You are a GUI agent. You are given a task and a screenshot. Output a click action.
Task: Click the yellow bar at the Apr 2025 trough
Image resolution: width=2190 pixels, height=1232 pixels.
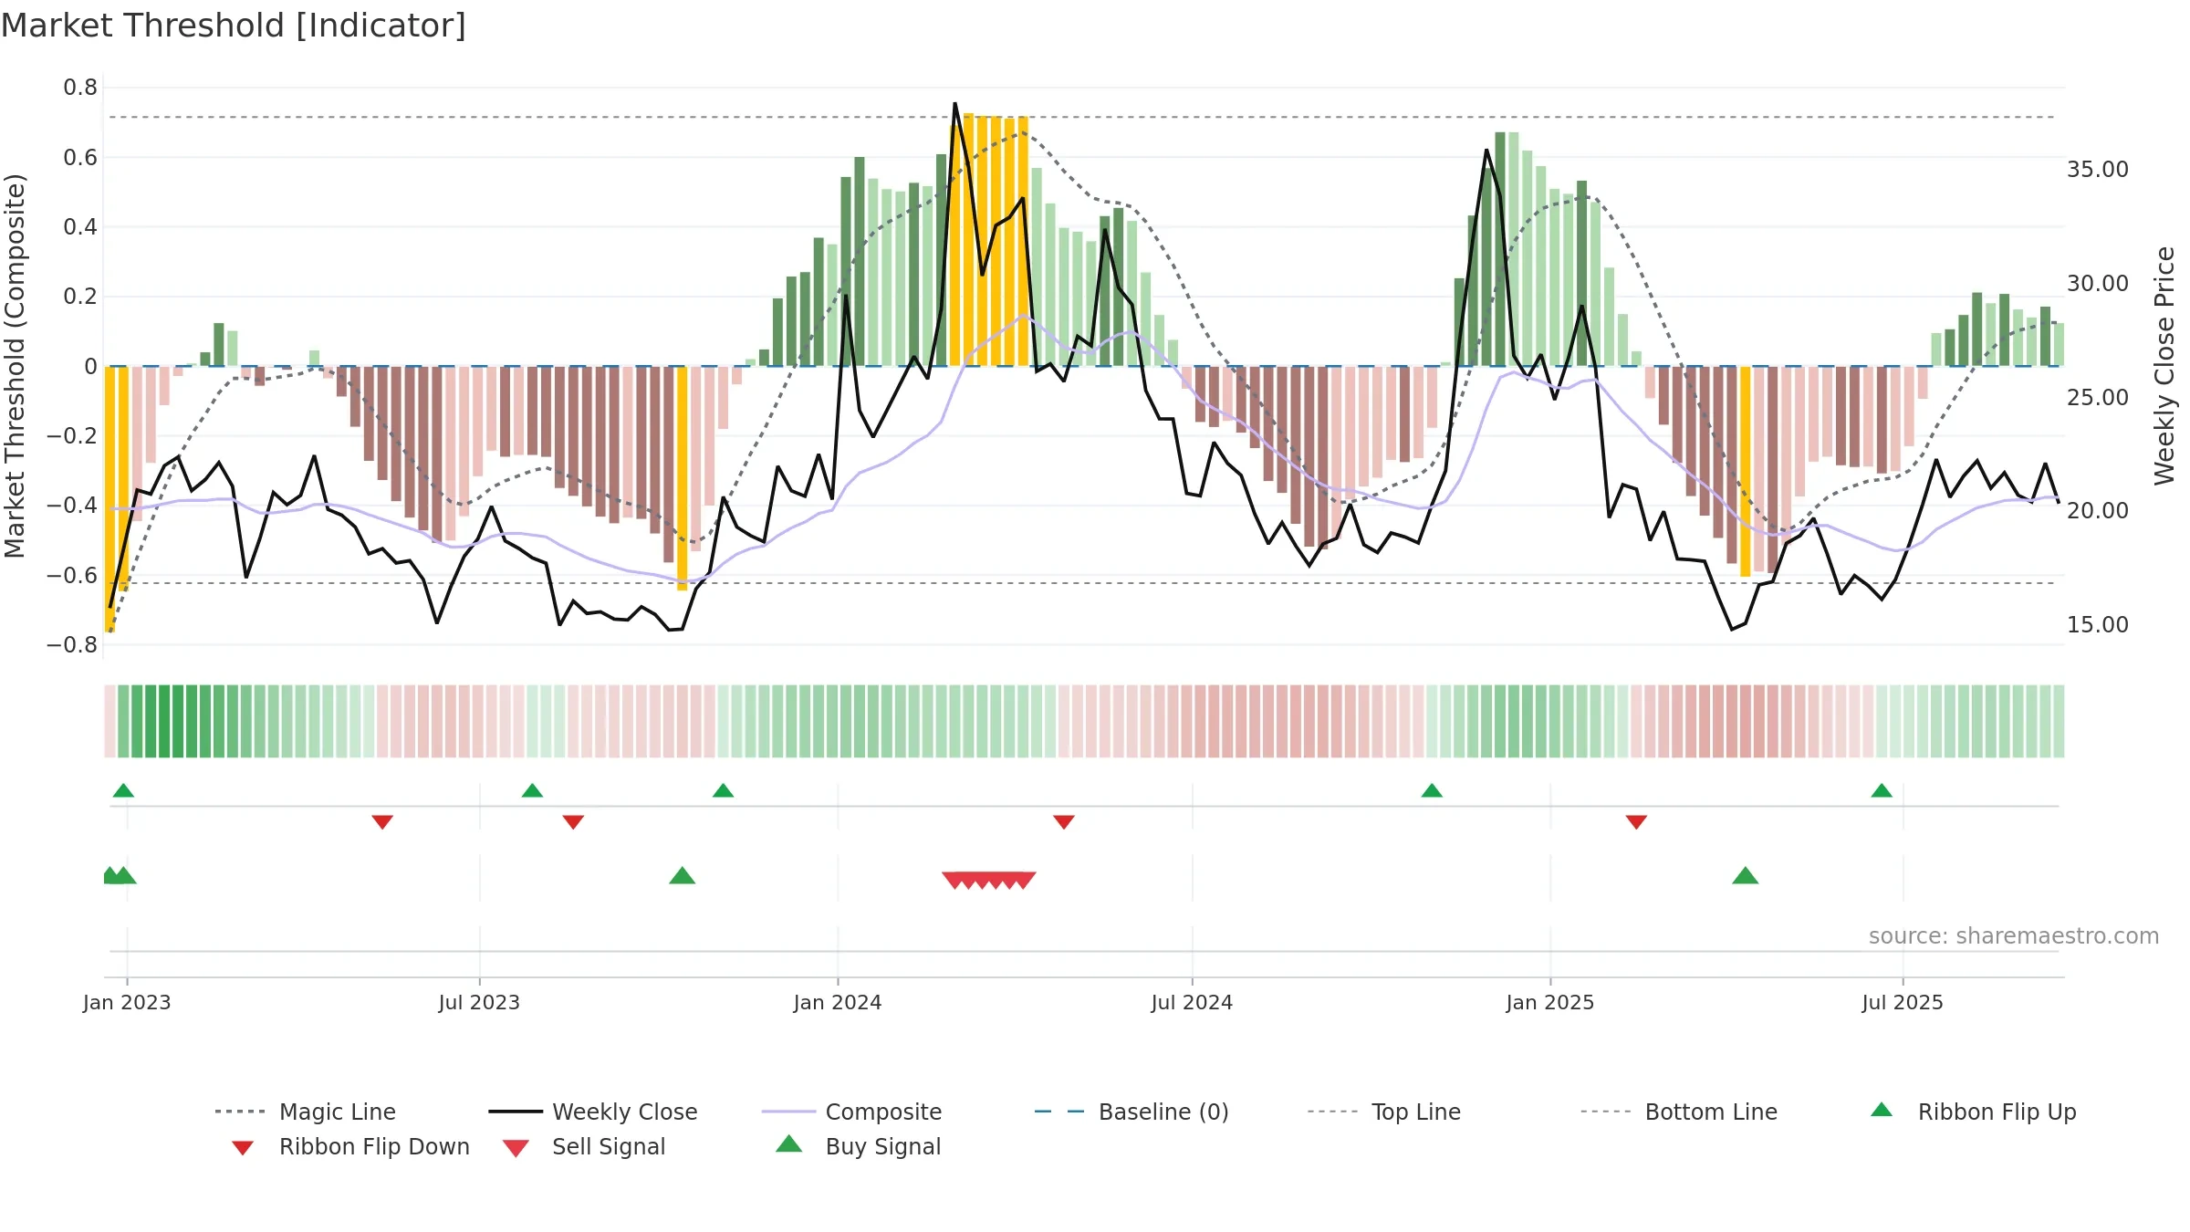point(1746,471)
